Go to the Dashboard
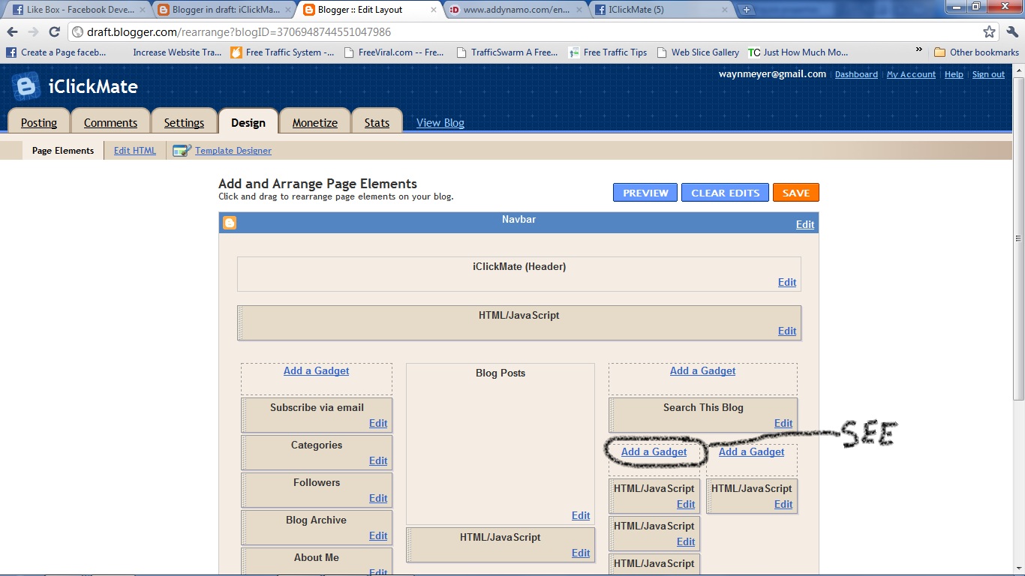 856,74
